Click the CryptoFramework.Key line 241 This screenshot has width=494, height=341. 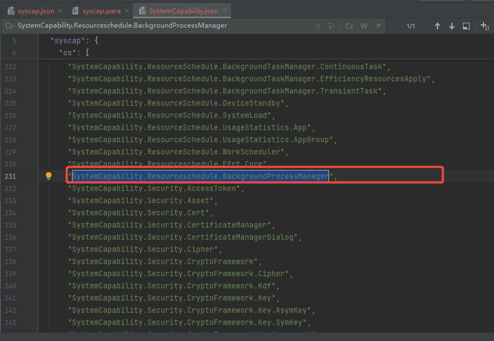coord(173,298)
